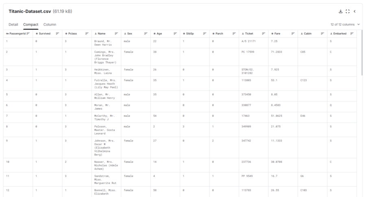Click the Sex column header label

130,34
